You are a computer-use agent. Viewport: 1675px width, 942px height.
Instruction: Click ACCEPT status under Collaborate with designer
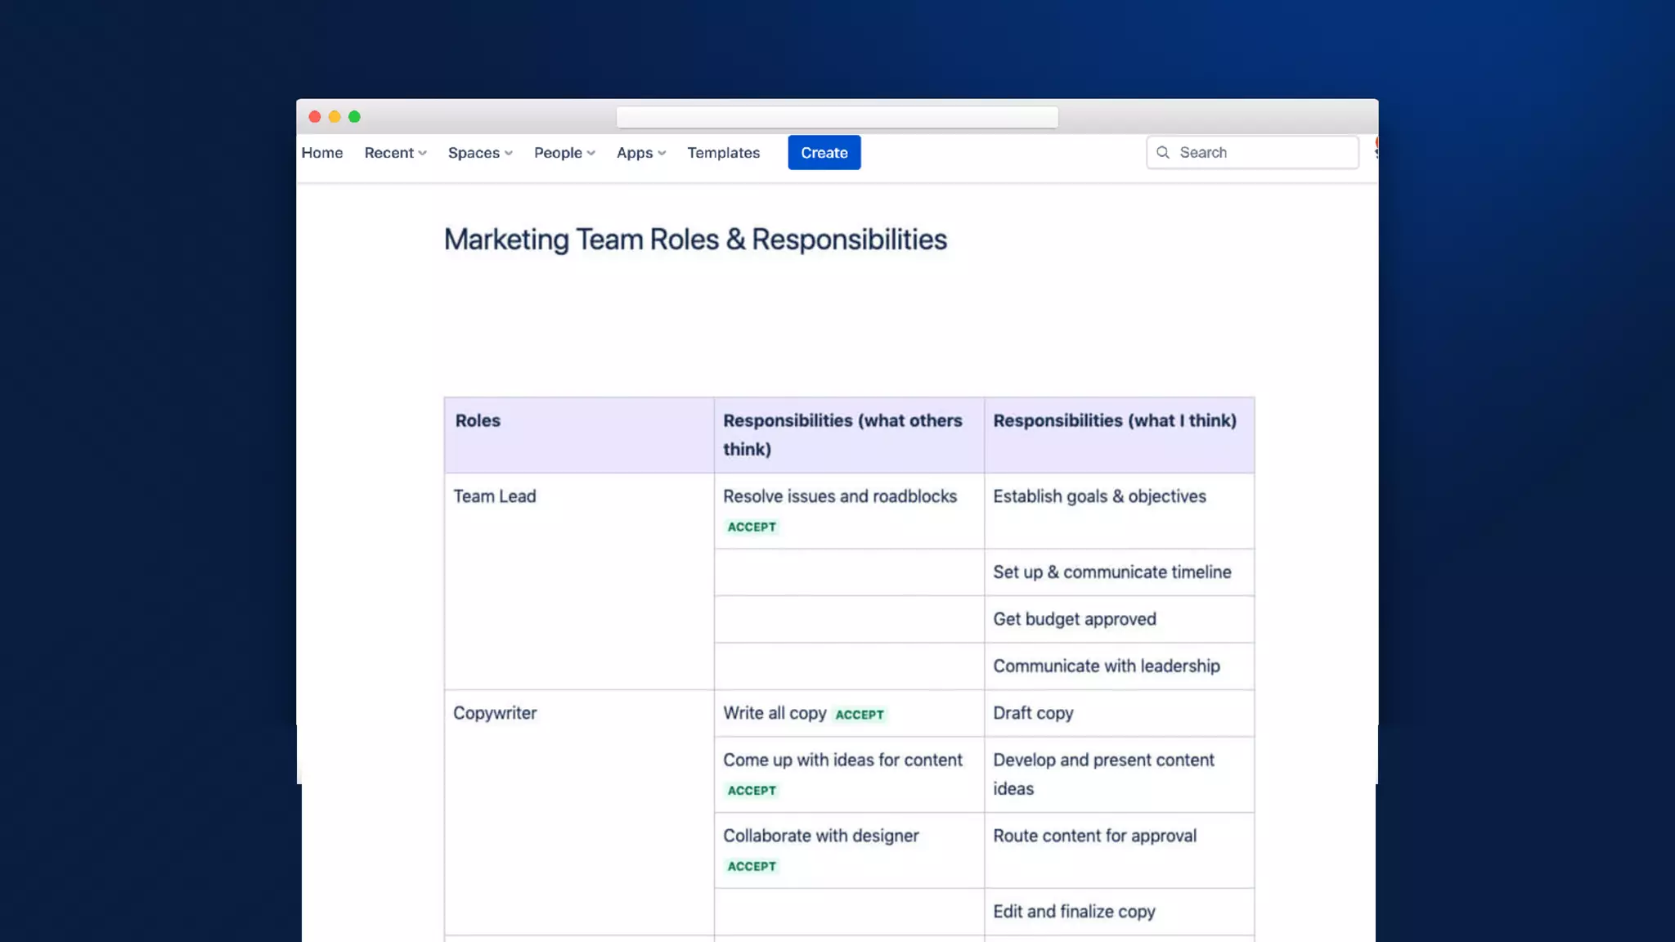tap(752, 867)
